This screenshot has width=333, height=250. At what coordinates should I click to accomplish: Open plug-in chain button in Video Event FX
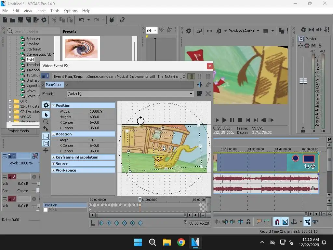click(199, 85)
